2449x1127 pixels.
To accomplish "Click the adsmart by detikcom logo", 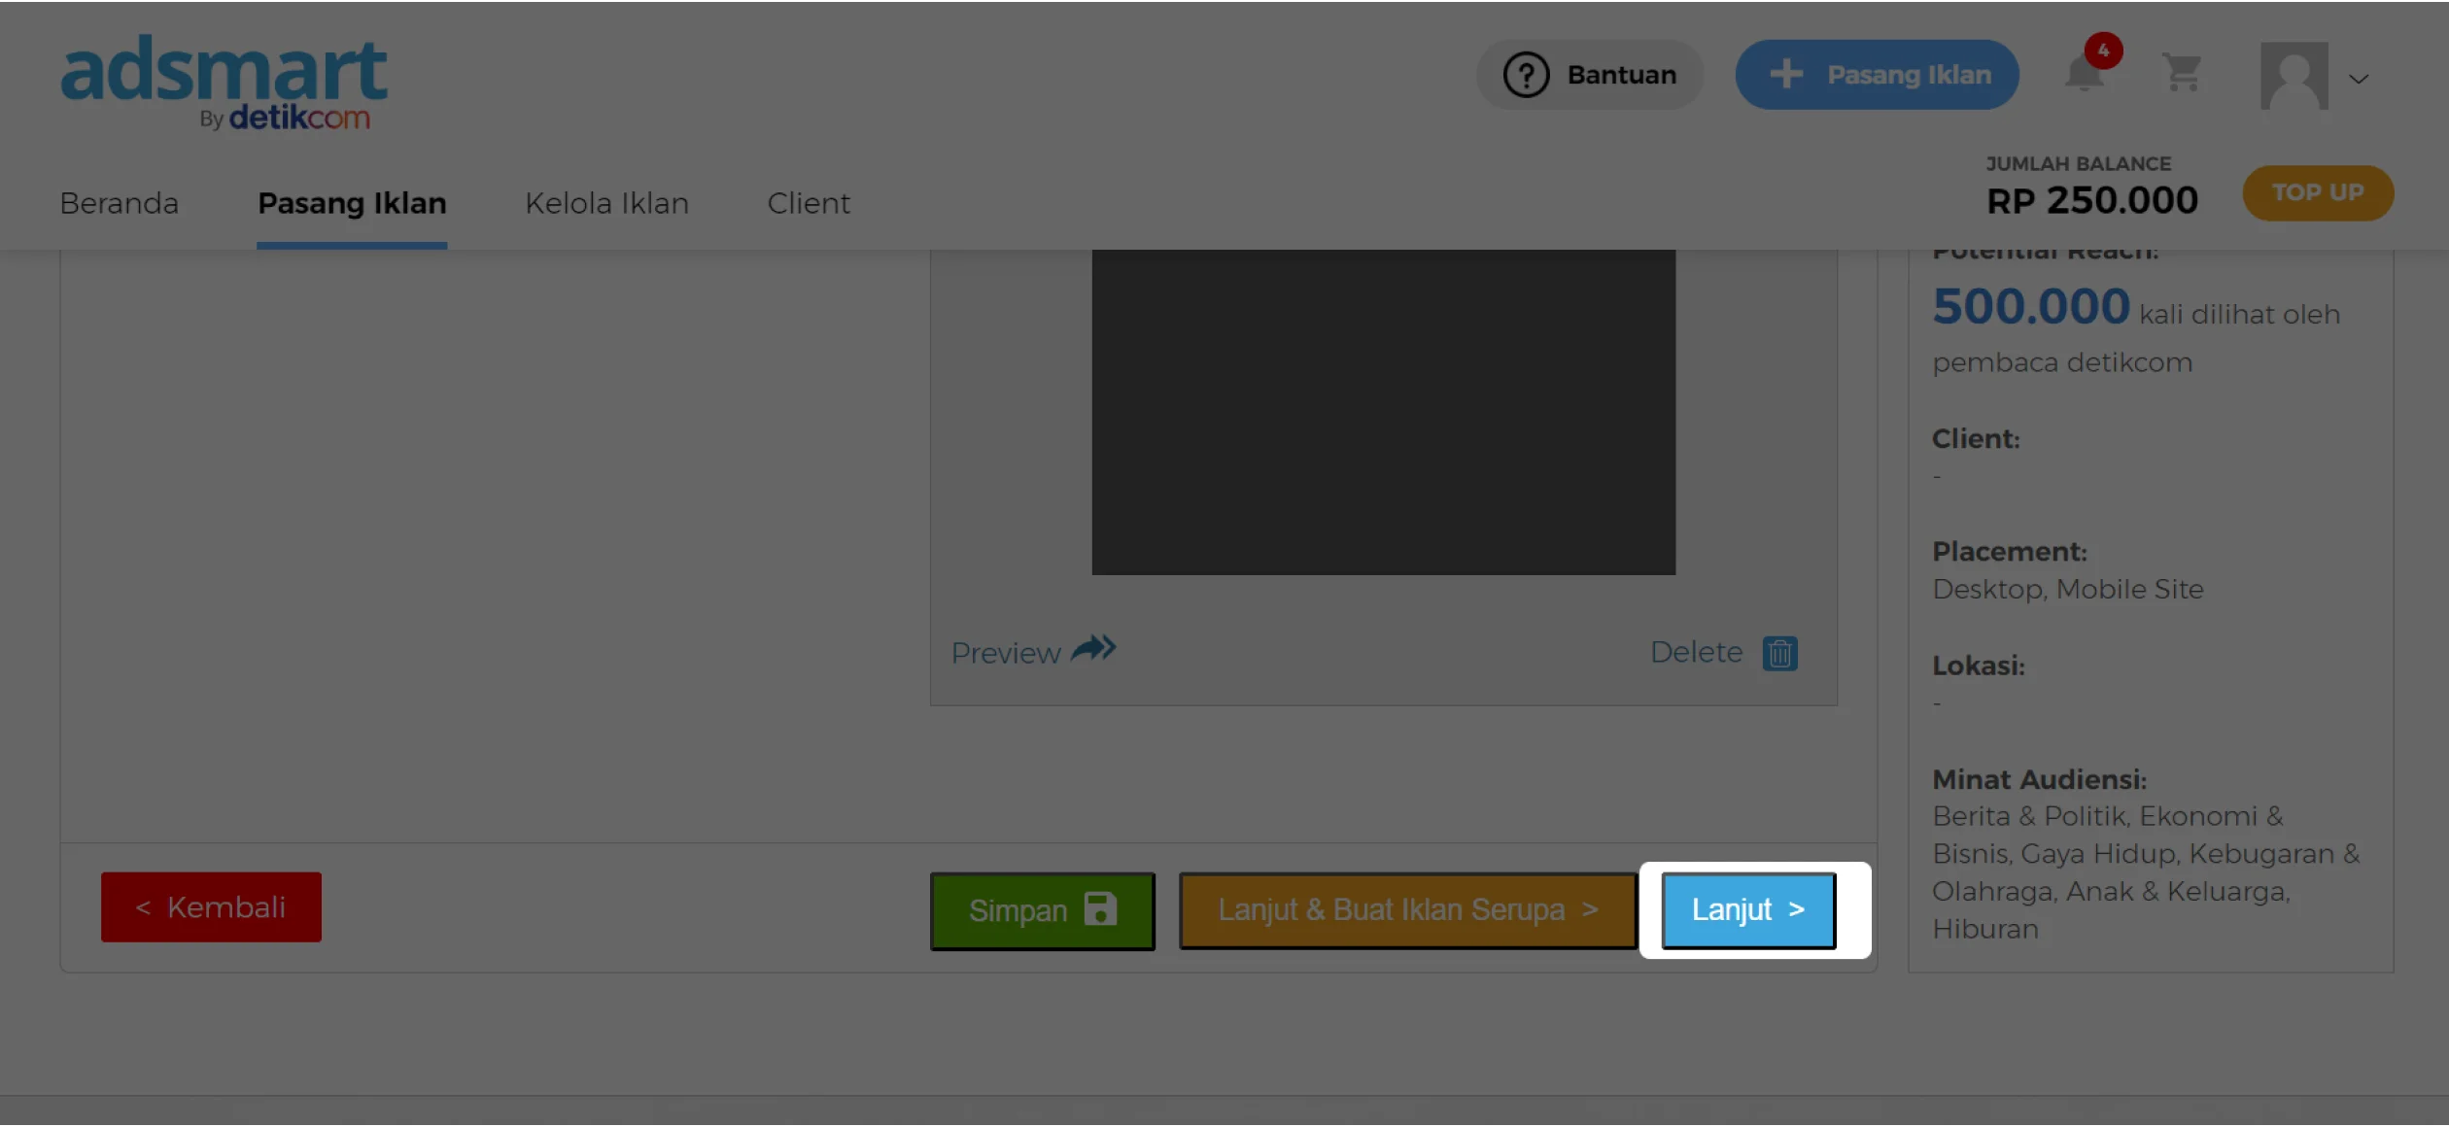I will (224, 83).
